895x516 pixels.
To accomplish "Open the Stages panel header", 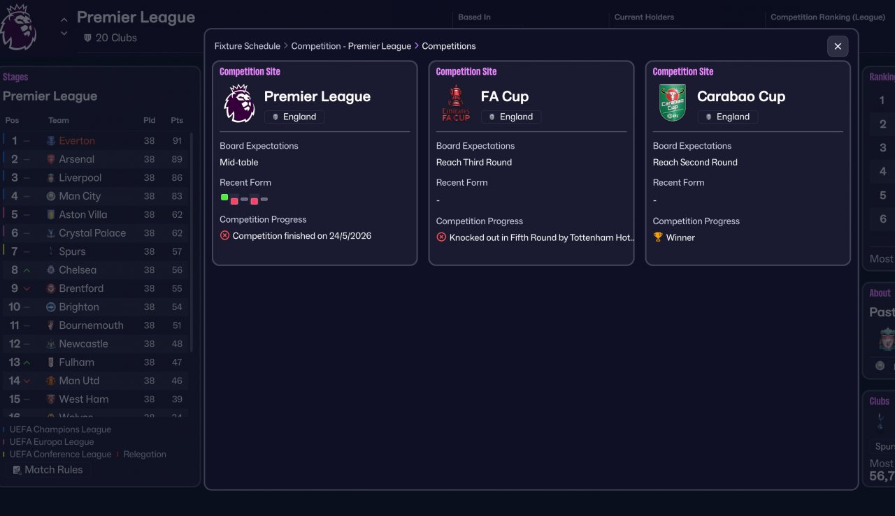I will coord(15,77).
